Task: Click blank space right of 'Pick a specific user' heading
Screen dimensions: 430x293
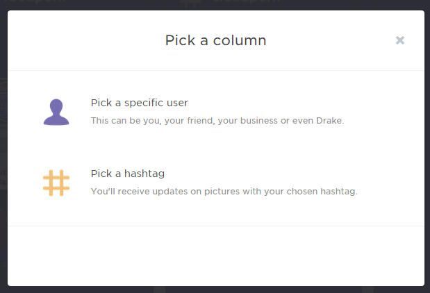Action: [x=288, y=103]
